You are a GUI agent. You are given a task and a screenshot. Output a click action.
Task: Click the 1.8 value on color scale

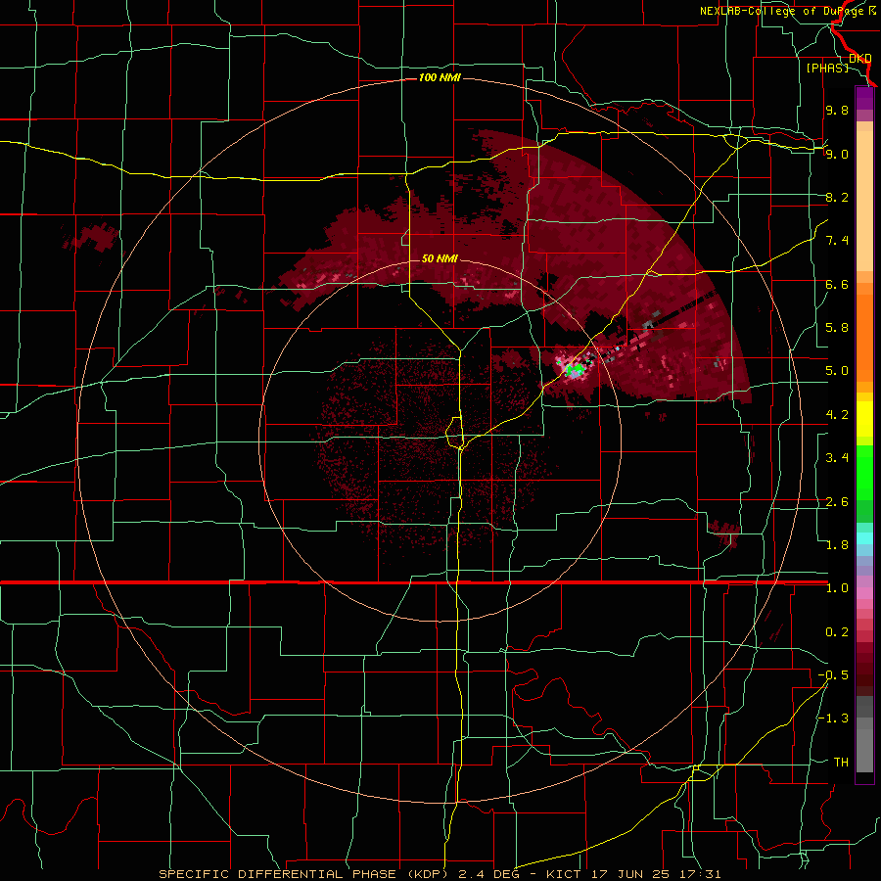click(837, 545)
